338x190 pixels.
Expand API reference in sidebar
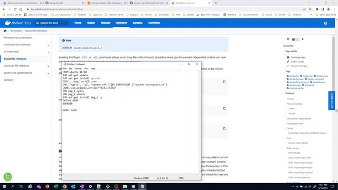click(x=48, y=52)
